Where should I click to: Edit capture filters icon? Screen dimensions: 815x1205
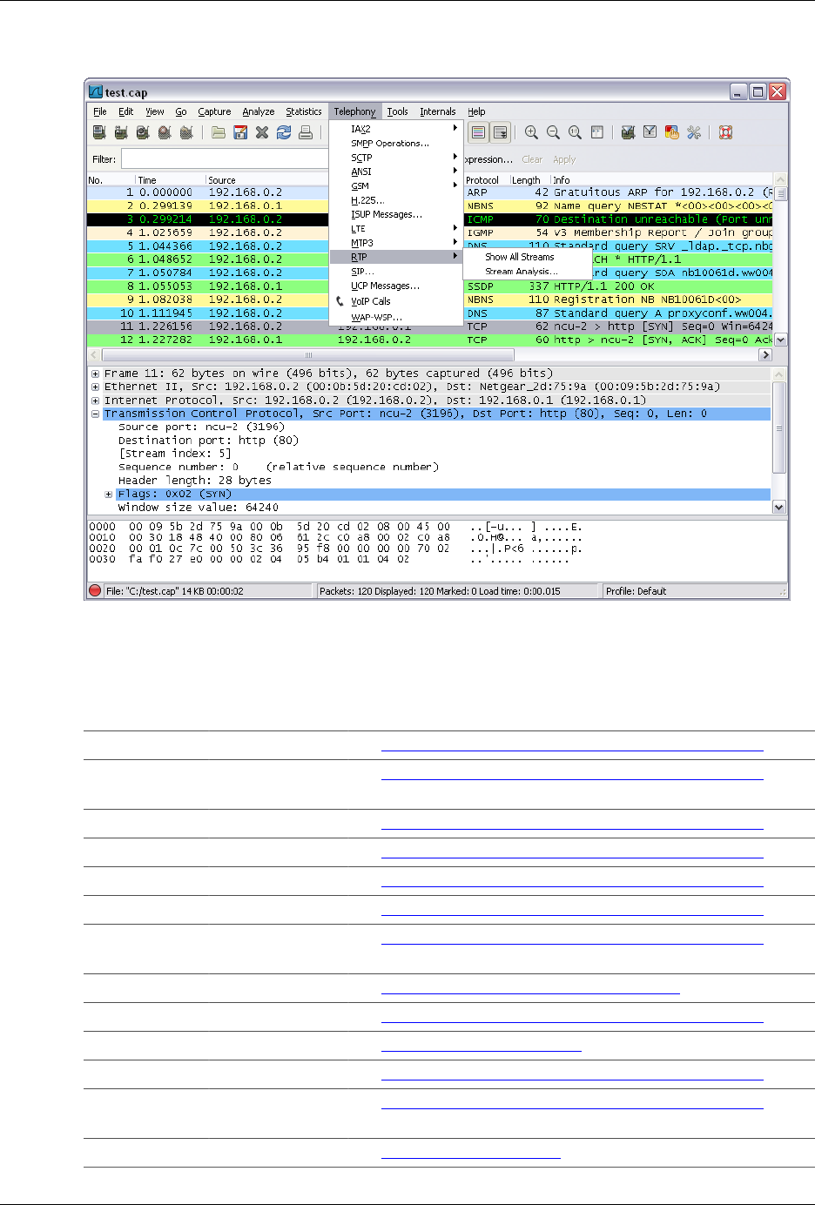pyautogui.click(x=628, y=132)
